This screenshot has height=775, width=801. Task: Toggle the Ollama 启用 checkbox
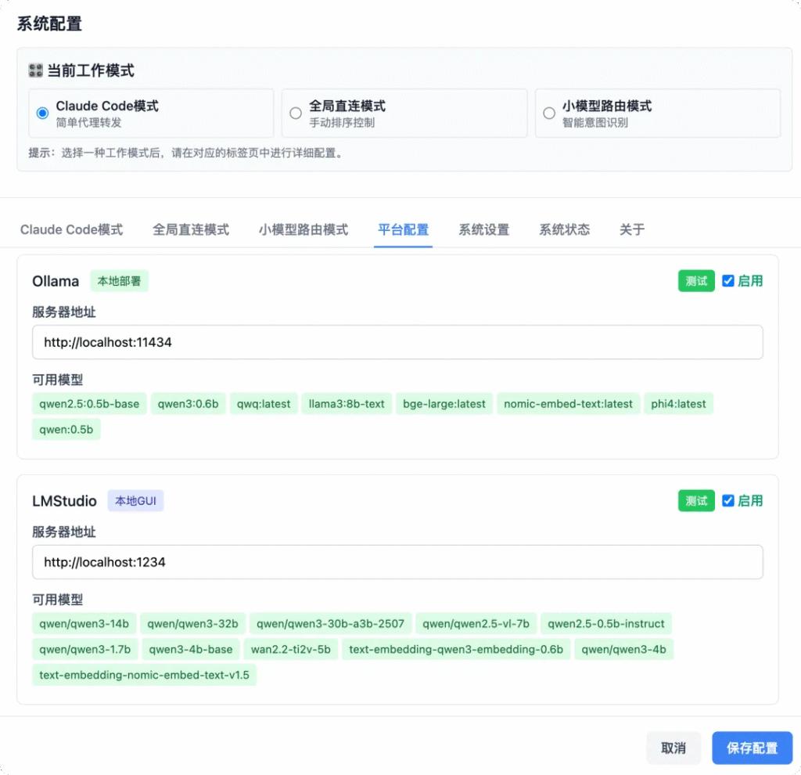pyautogui.click(x=728, y=281)
